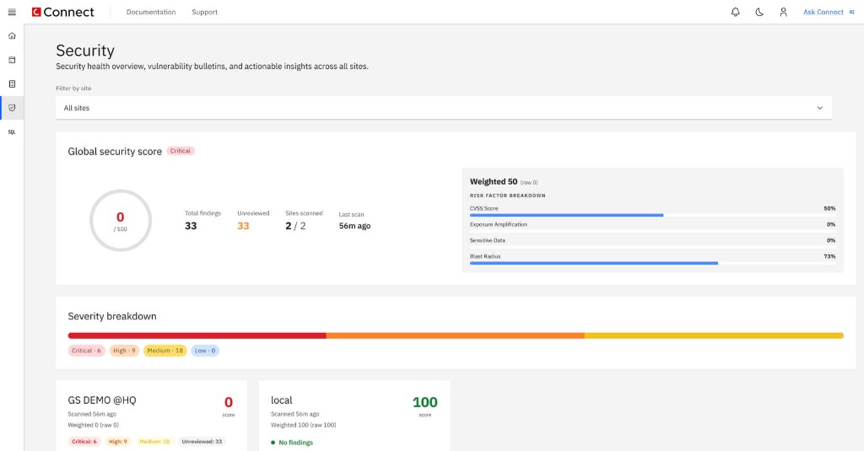The image size is (864, 451).
Task: Open the document list sidebar icon
Action: click(x=12, y=83)
